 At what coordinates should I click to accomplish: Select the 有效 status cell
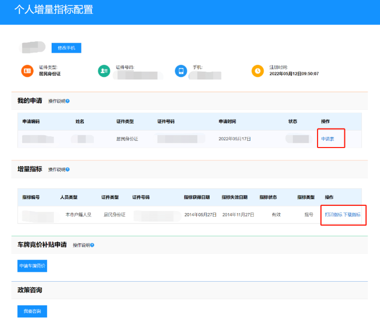click(276, 215)
